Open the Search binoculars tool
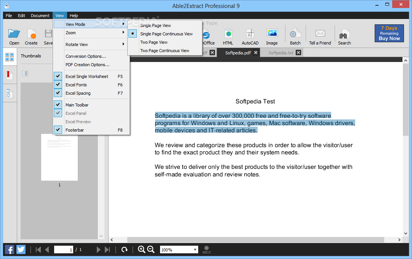Image resolution: width=412 pixels, height=259 pixels. pos(344,33)
